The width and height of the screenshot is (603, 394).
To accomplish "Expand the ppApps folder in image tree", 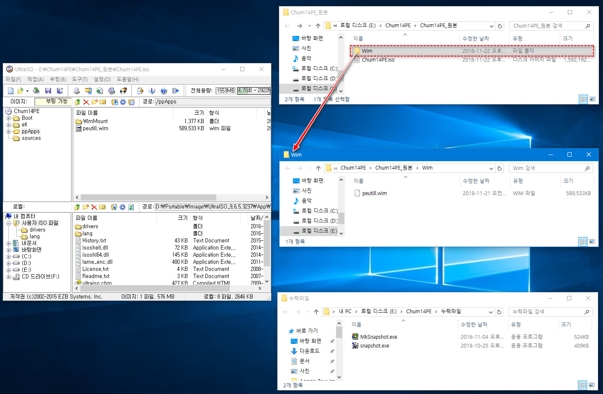I will [8, 131].
